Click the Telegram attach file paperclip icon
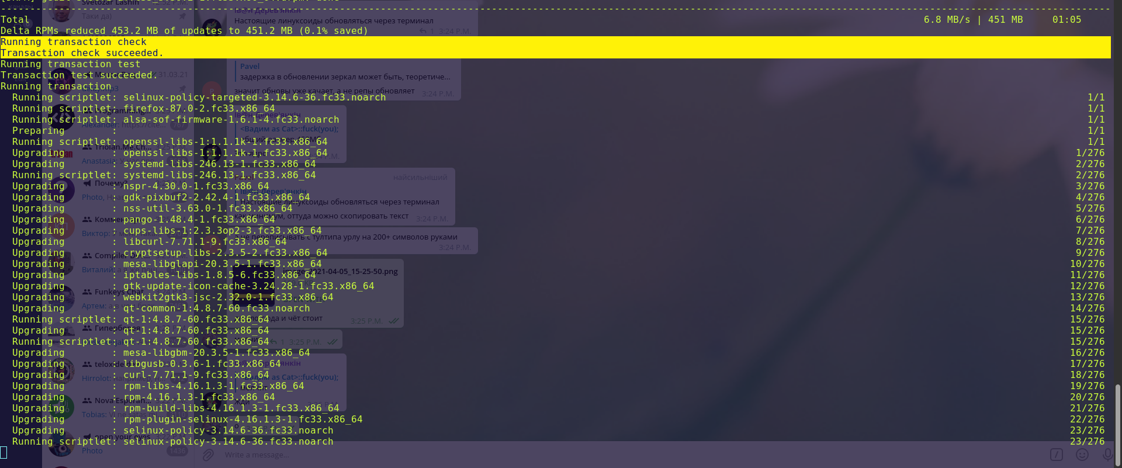 pos(208,455)
